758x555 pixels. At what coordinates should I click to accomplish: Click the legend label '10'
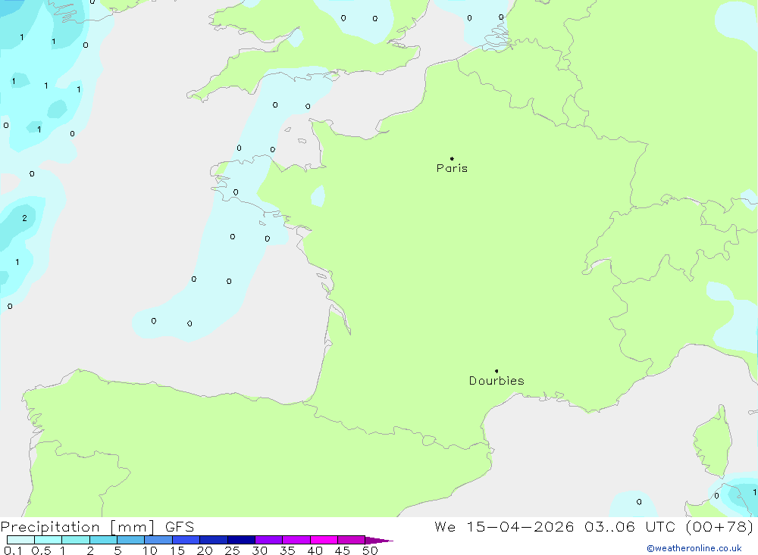[150, 550]
